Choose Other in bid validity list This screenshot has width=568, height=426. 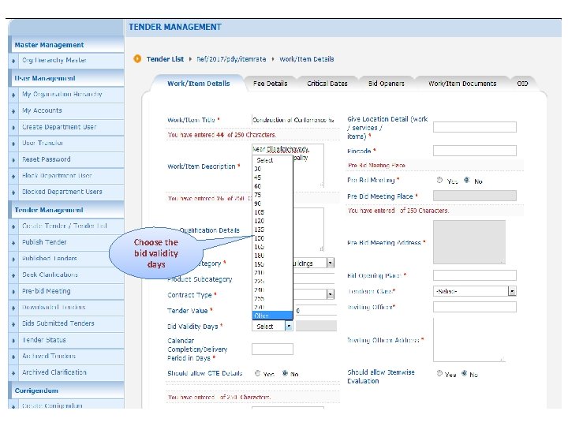point(272,316)
